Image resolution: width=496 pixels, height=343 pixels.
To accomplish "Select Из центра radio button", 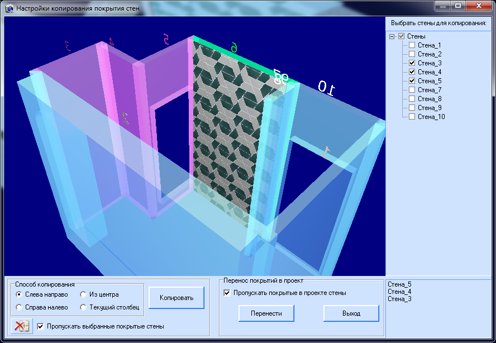I will point(83,294).
